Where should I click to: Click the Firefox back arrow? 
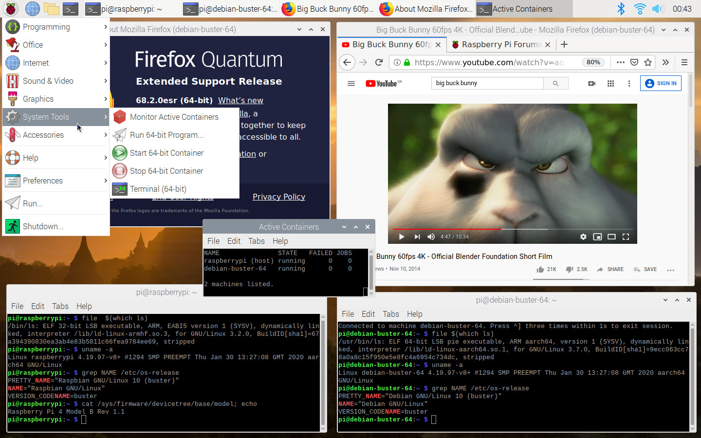click(x=347, y=62)
